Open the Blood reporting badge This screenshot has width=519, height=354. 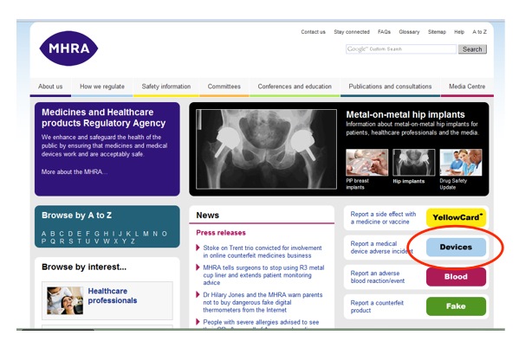point(456,277)
